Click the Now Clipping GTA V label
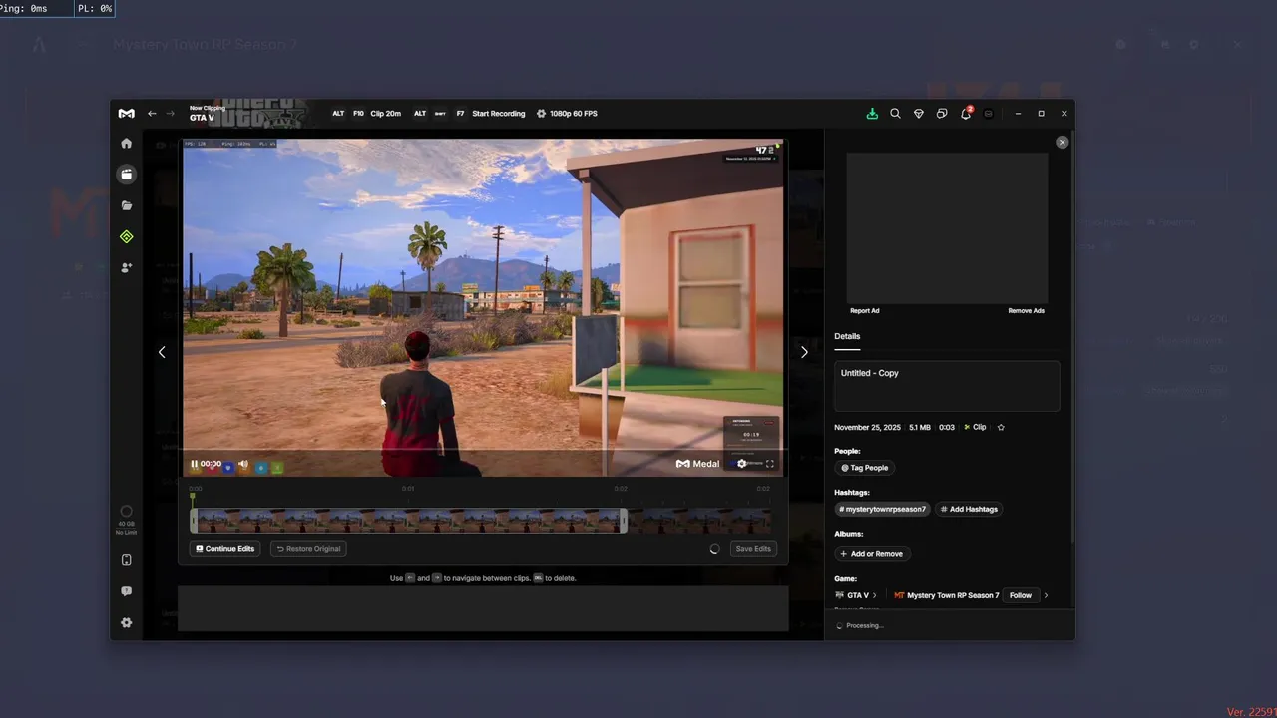 (206, 114)
